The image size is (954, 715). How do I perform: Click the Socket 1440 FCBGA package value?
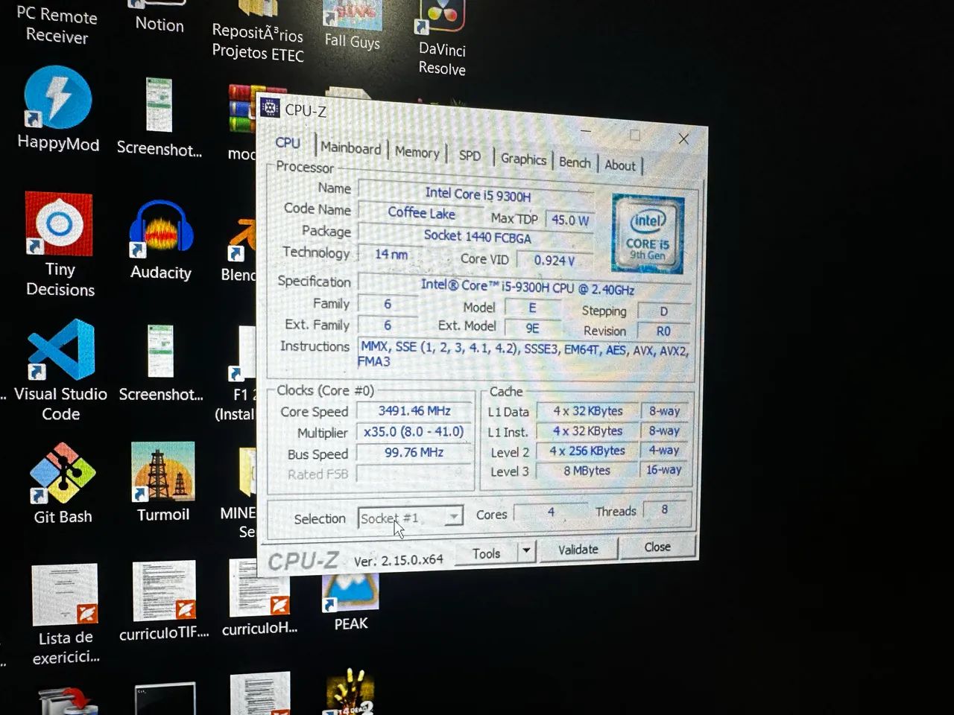[x=477, y=237]
